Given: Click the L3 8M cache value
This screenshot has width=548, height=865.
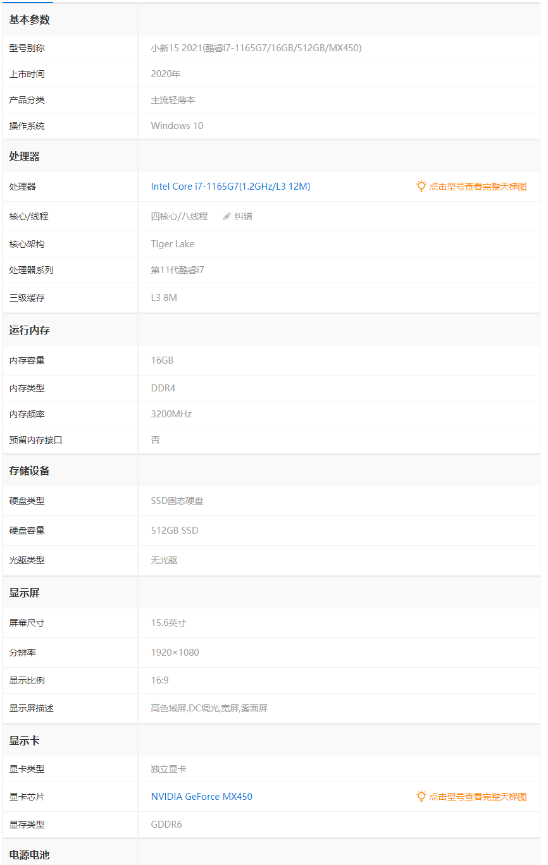Looking at the screenshot, I should [x=164, y=297].
